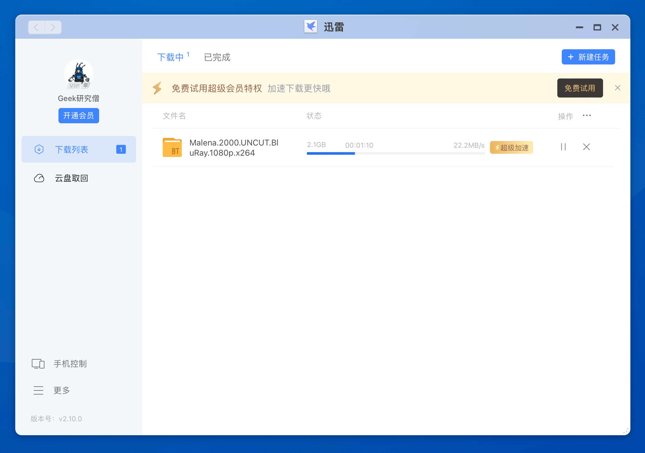
Task: Open the three-dot options menu above the task list
Action: click(587, 116)
